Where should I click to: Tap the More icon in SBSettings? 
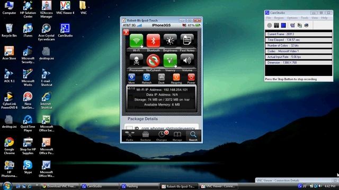pos(131,77)
